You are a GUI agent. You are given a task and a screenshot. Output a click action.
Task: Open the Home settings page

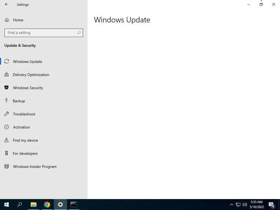[44, 20]
